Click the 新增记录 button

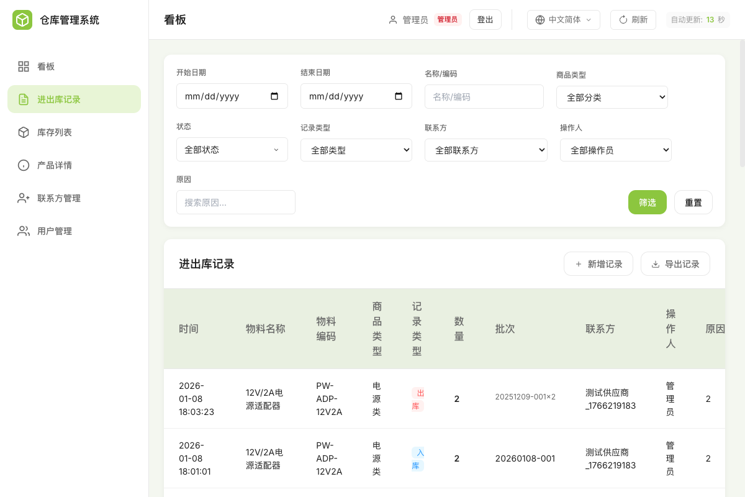point(598,264)
